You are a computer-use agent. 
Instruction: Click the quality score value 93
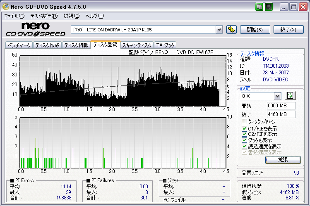[x=296, y=173]
